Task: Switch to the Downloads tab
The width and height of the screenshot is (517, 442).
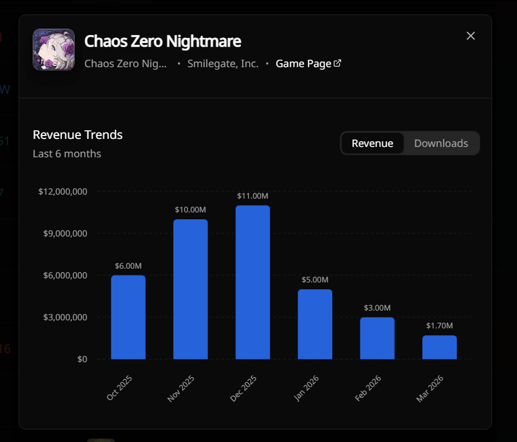Action: pos(441,143)
